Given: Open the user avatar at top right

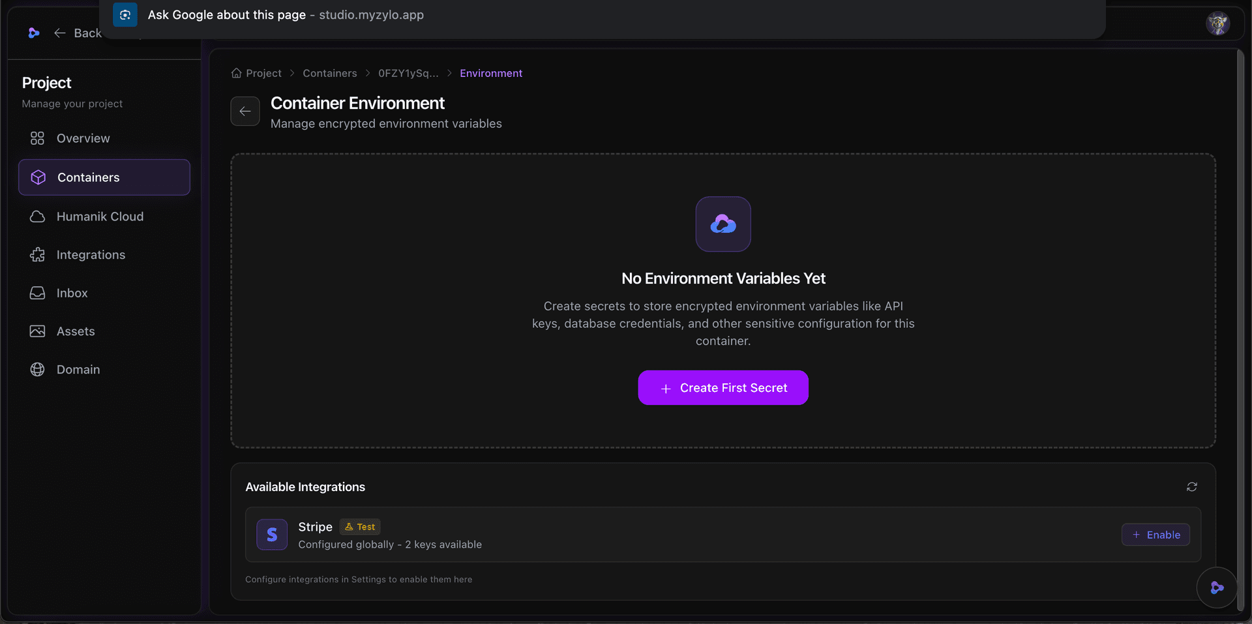Looking at the screenshot, I should pyautogui.click(x=1218, y=23).
